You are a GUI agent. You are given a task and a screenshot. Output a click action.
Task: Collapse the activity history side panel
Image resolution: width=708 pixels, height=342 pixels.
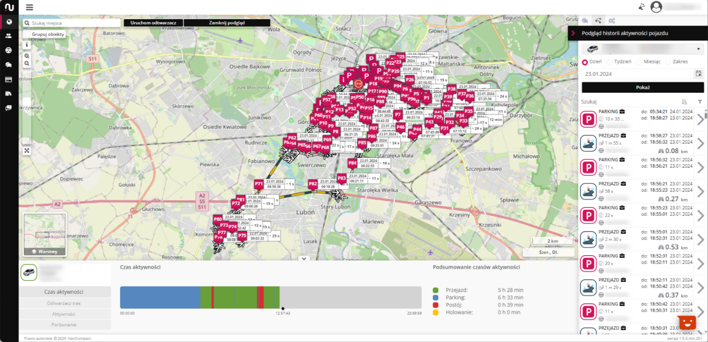tap(573, 33)
